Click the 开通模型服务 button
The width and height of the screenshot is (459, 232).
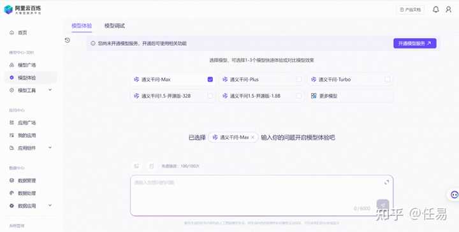415,43
